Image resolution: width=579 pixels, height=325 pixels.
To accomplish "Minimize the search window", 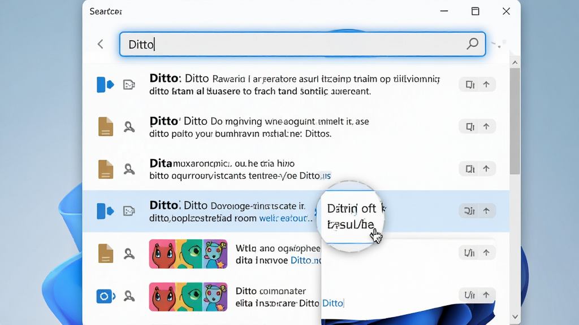I will click(x=444, y=11).
